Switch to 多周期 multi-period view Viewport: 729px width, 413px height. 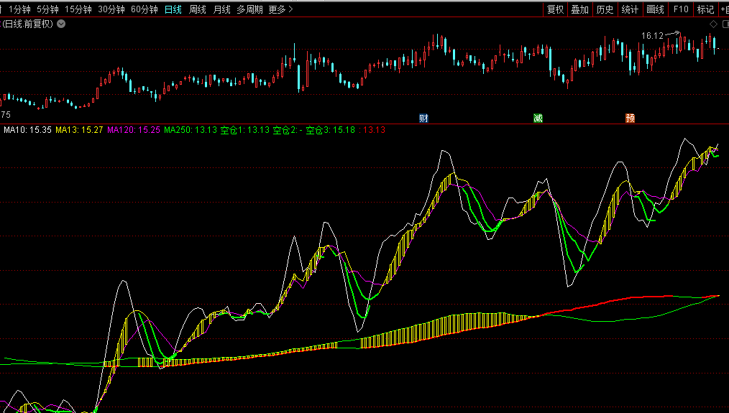click(250, 9)
